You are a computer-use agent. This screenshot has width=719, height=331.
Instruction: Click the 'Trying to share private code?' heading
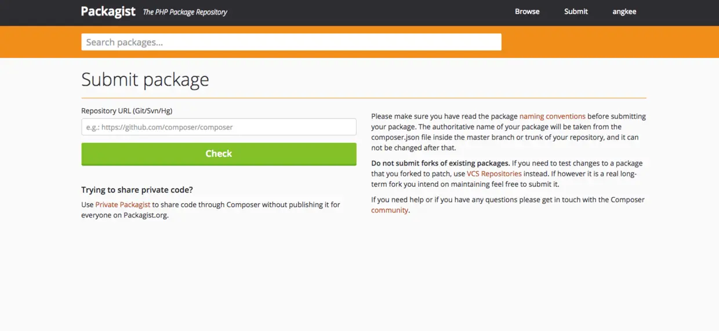[137, 190]
